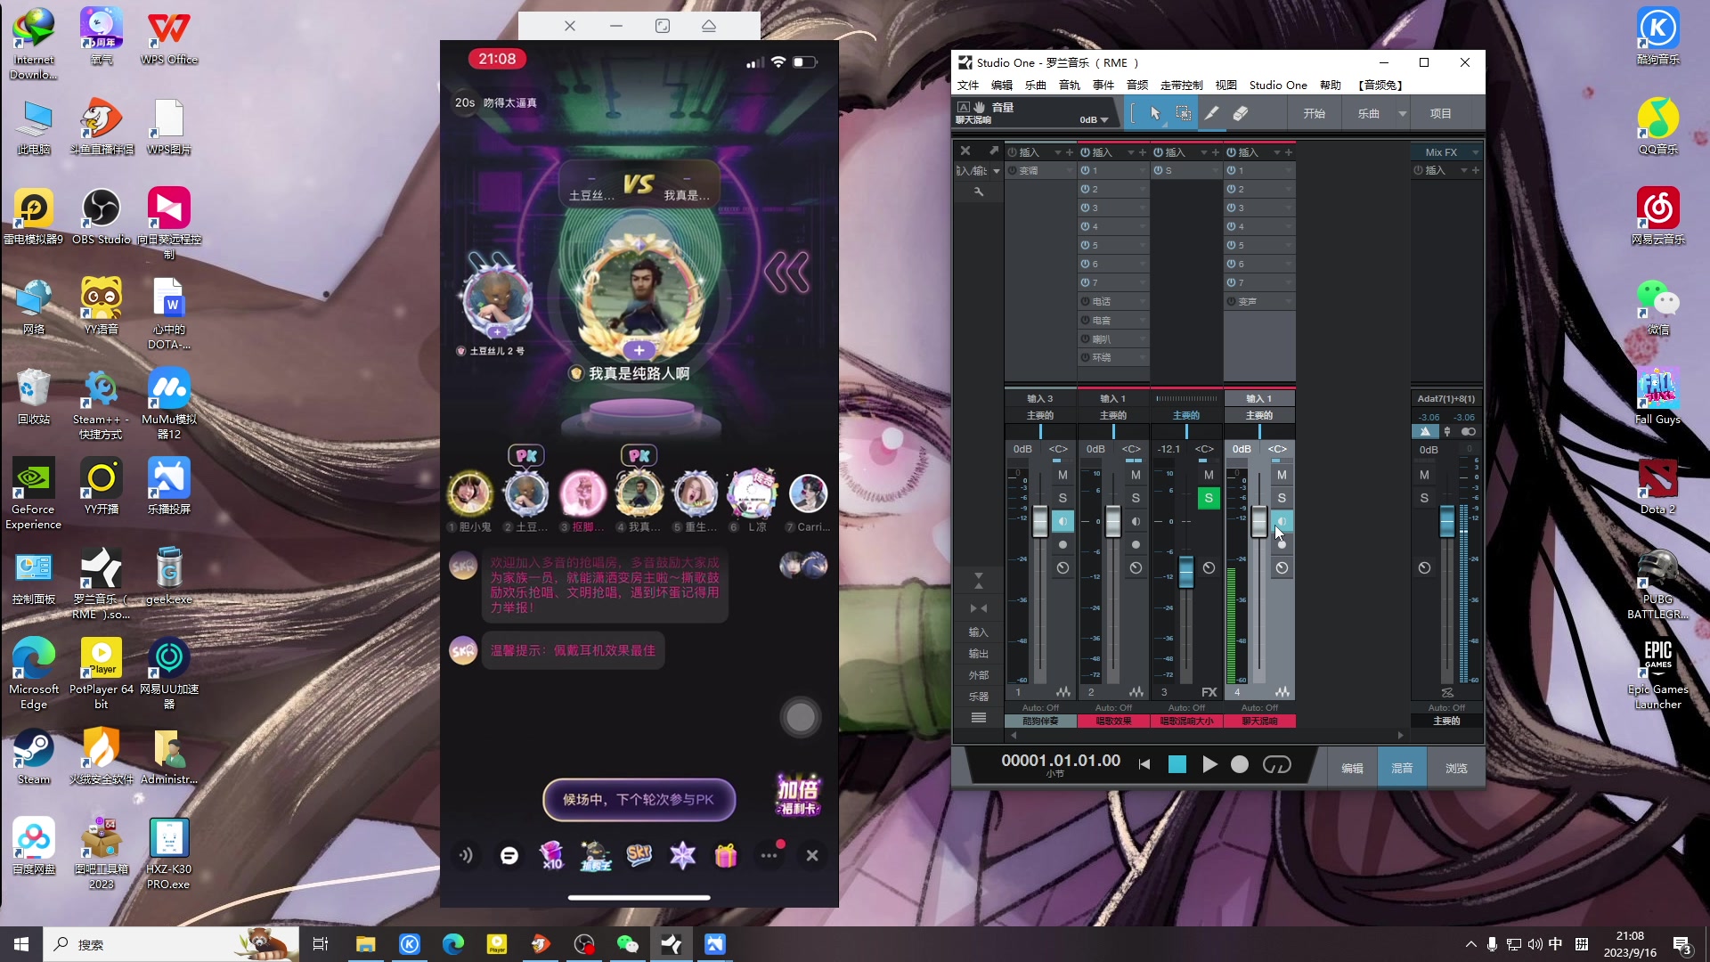
Task: Click the Return to Zero transport button
Action: 1144,764
